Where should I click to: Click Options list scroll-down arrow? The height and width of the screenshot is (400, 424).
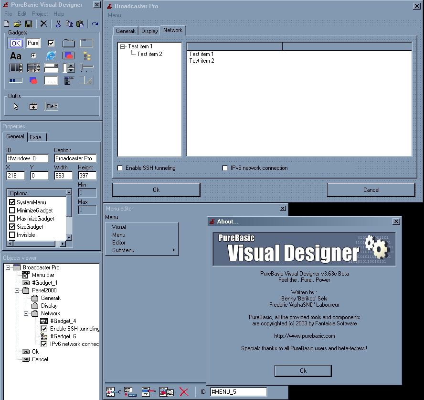click(69, 238)
